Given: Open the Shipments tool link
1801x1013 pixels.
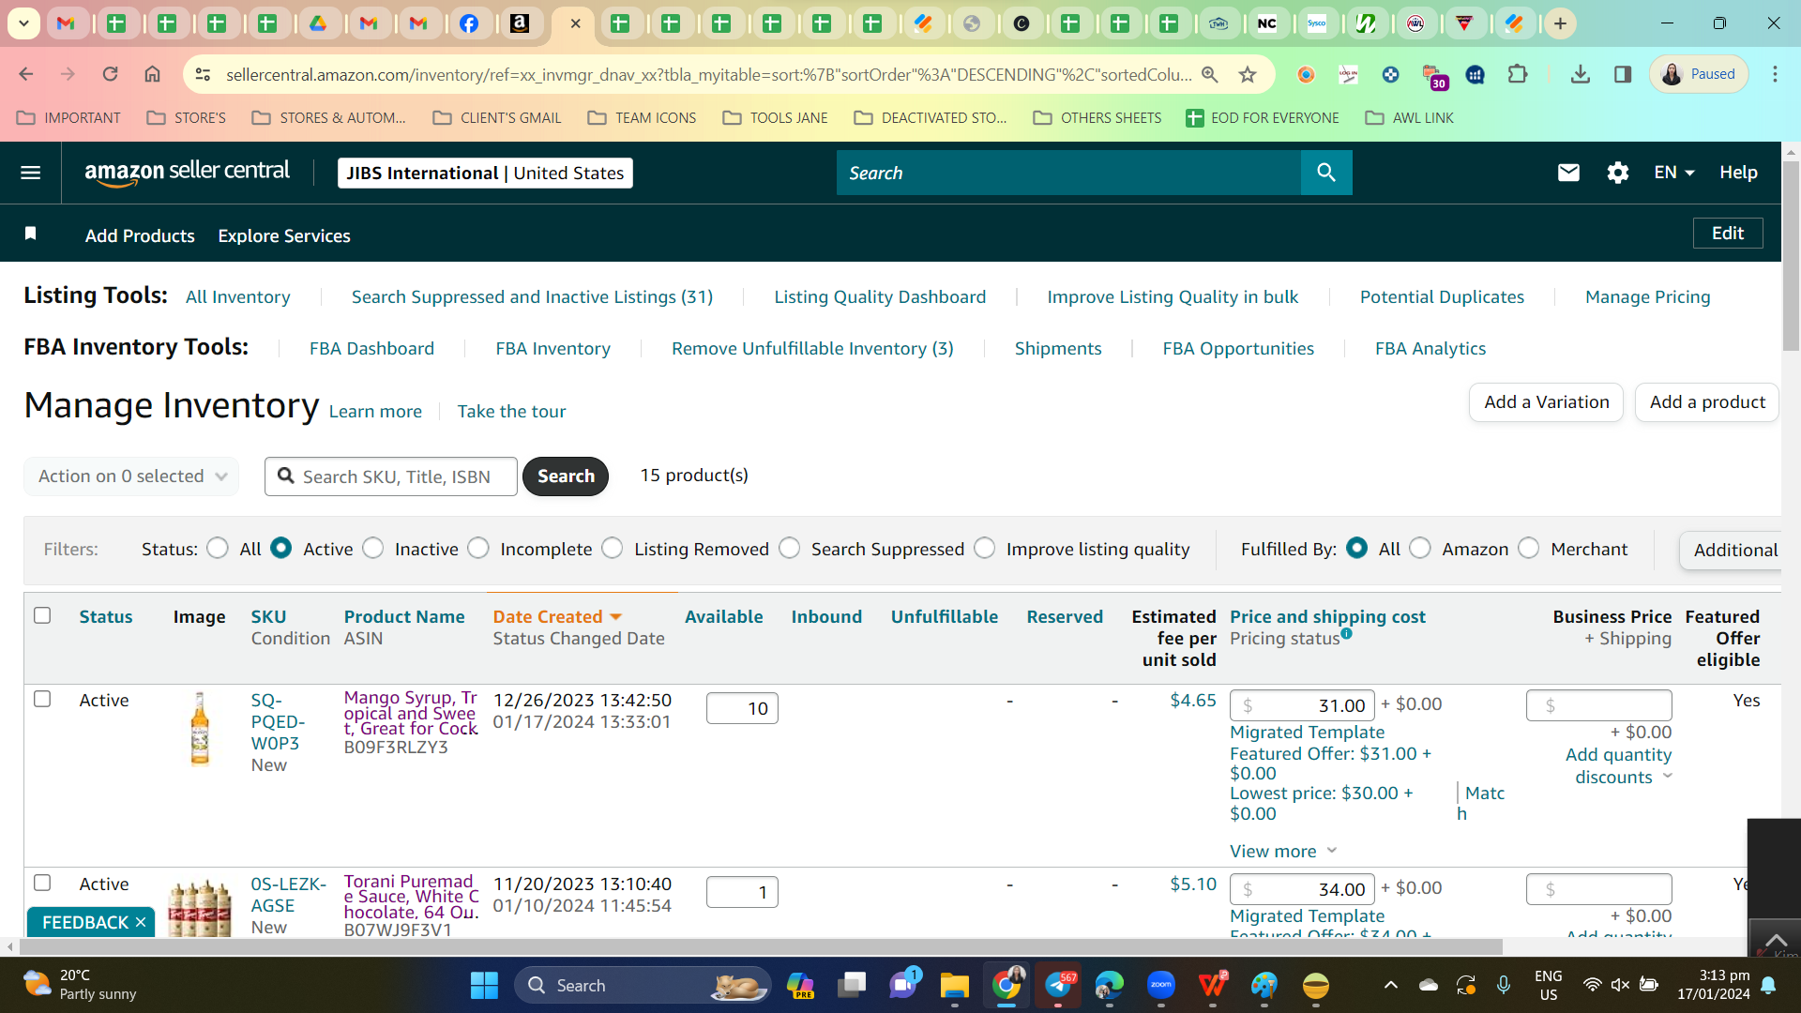Looking at the screenshot, I should (1058, 349).
